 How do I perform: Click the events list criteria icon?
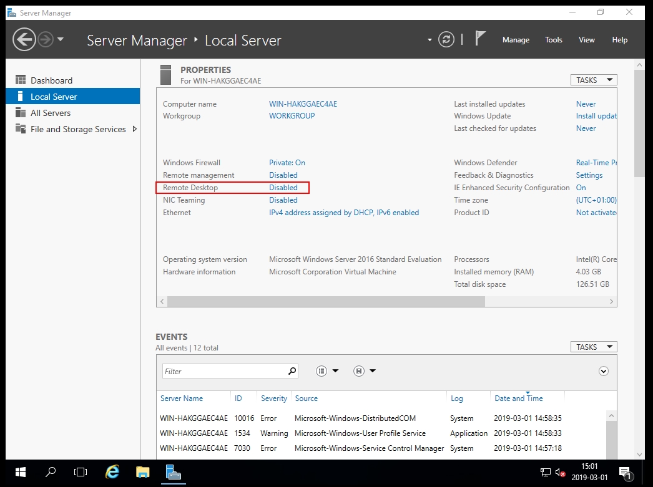321,371
